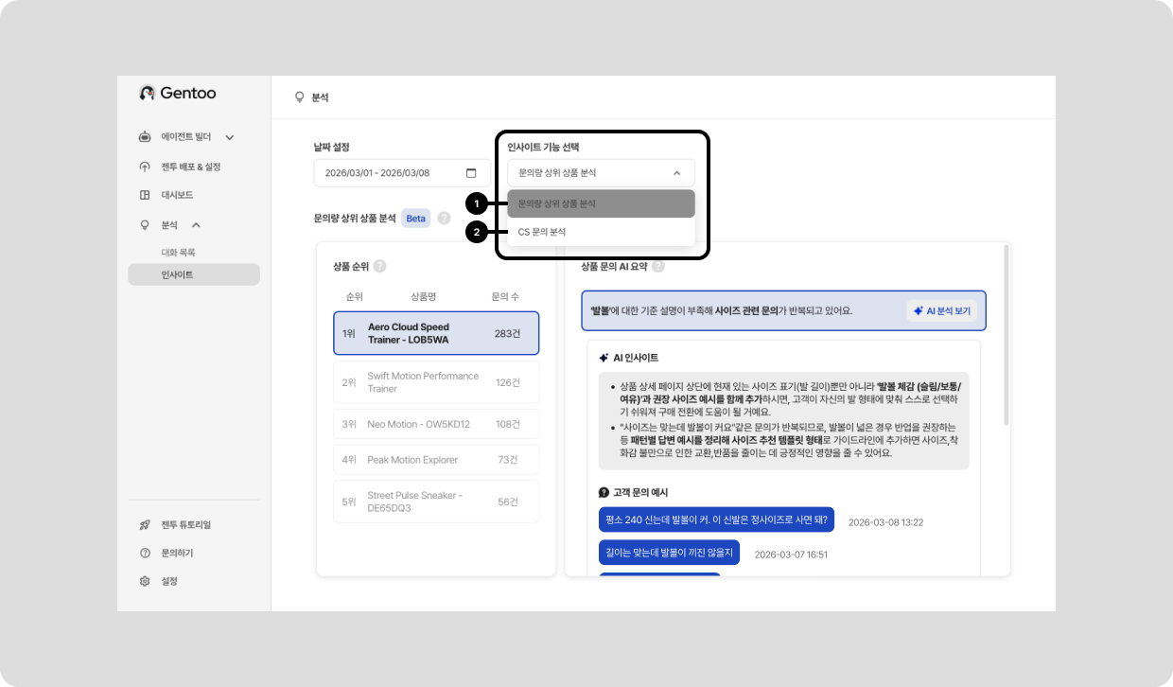The height and width of the screenshot is (687, 1173).
Task: Click the date range input field
Action: tap(393, 173)
